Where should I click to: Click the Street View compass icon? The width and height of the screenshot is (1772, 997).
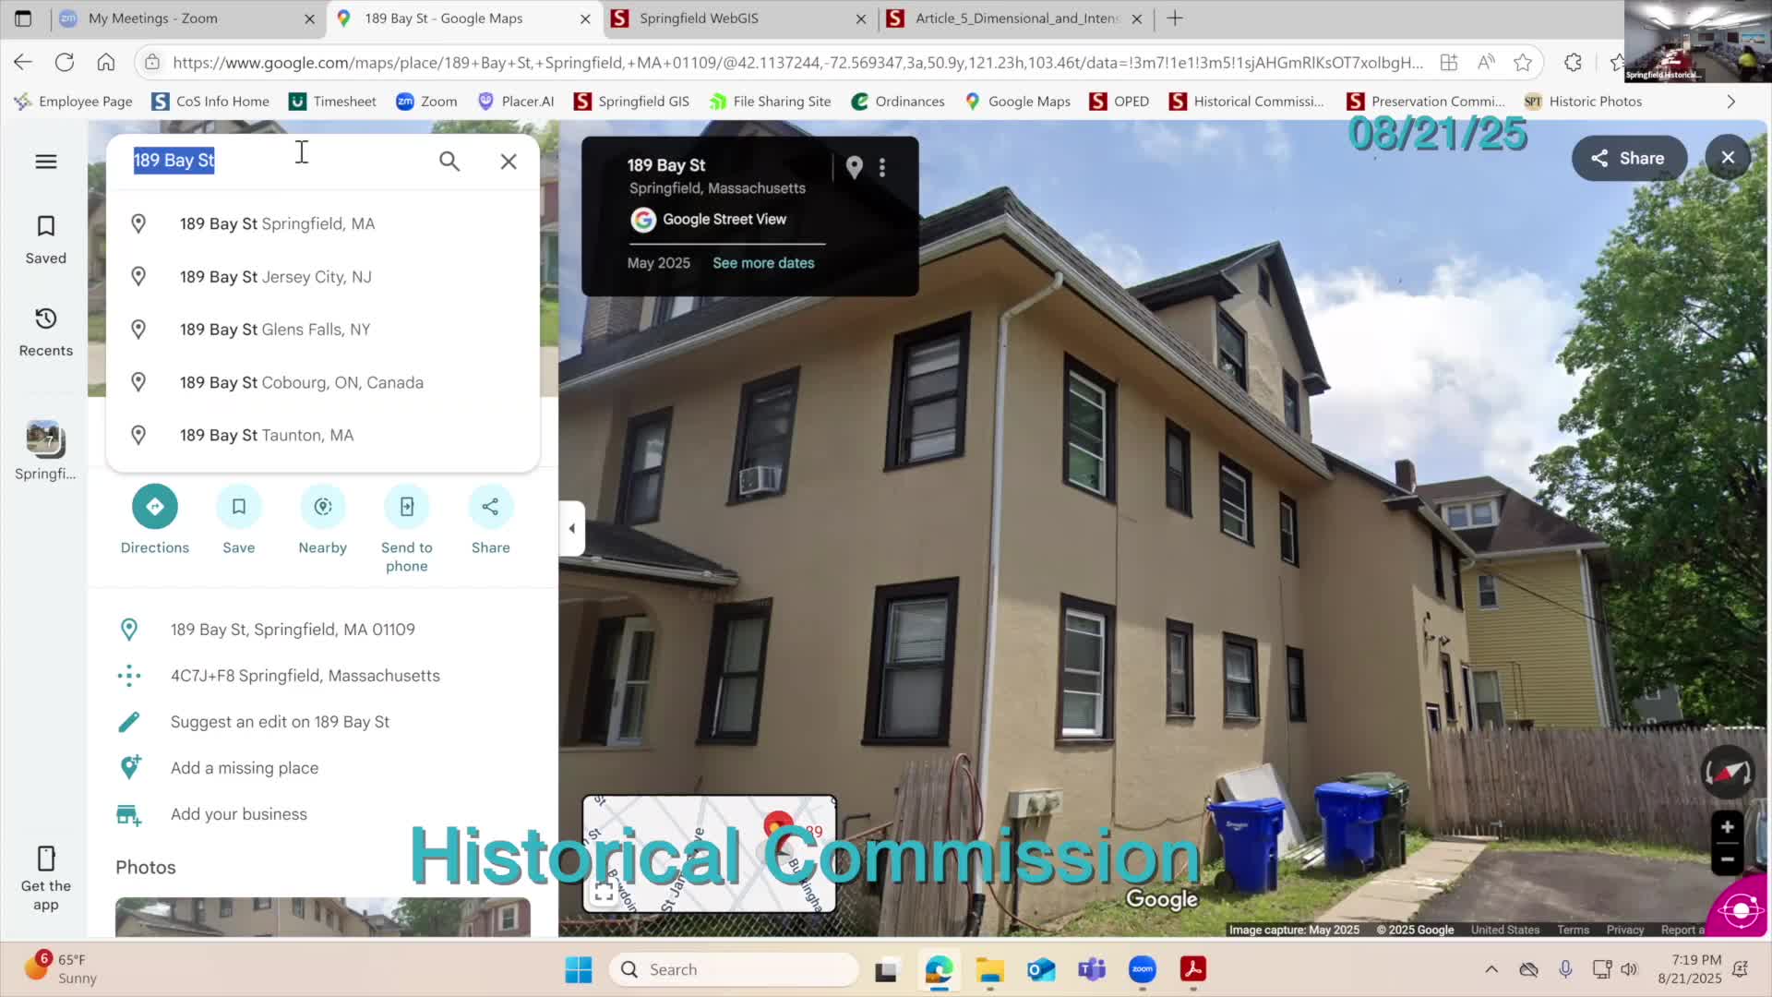[1727, 772]
